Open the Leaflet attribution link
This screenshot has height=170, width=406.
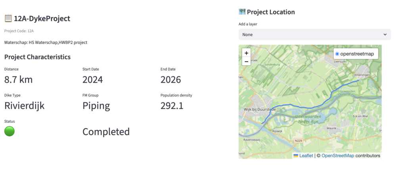pos(306,156)
